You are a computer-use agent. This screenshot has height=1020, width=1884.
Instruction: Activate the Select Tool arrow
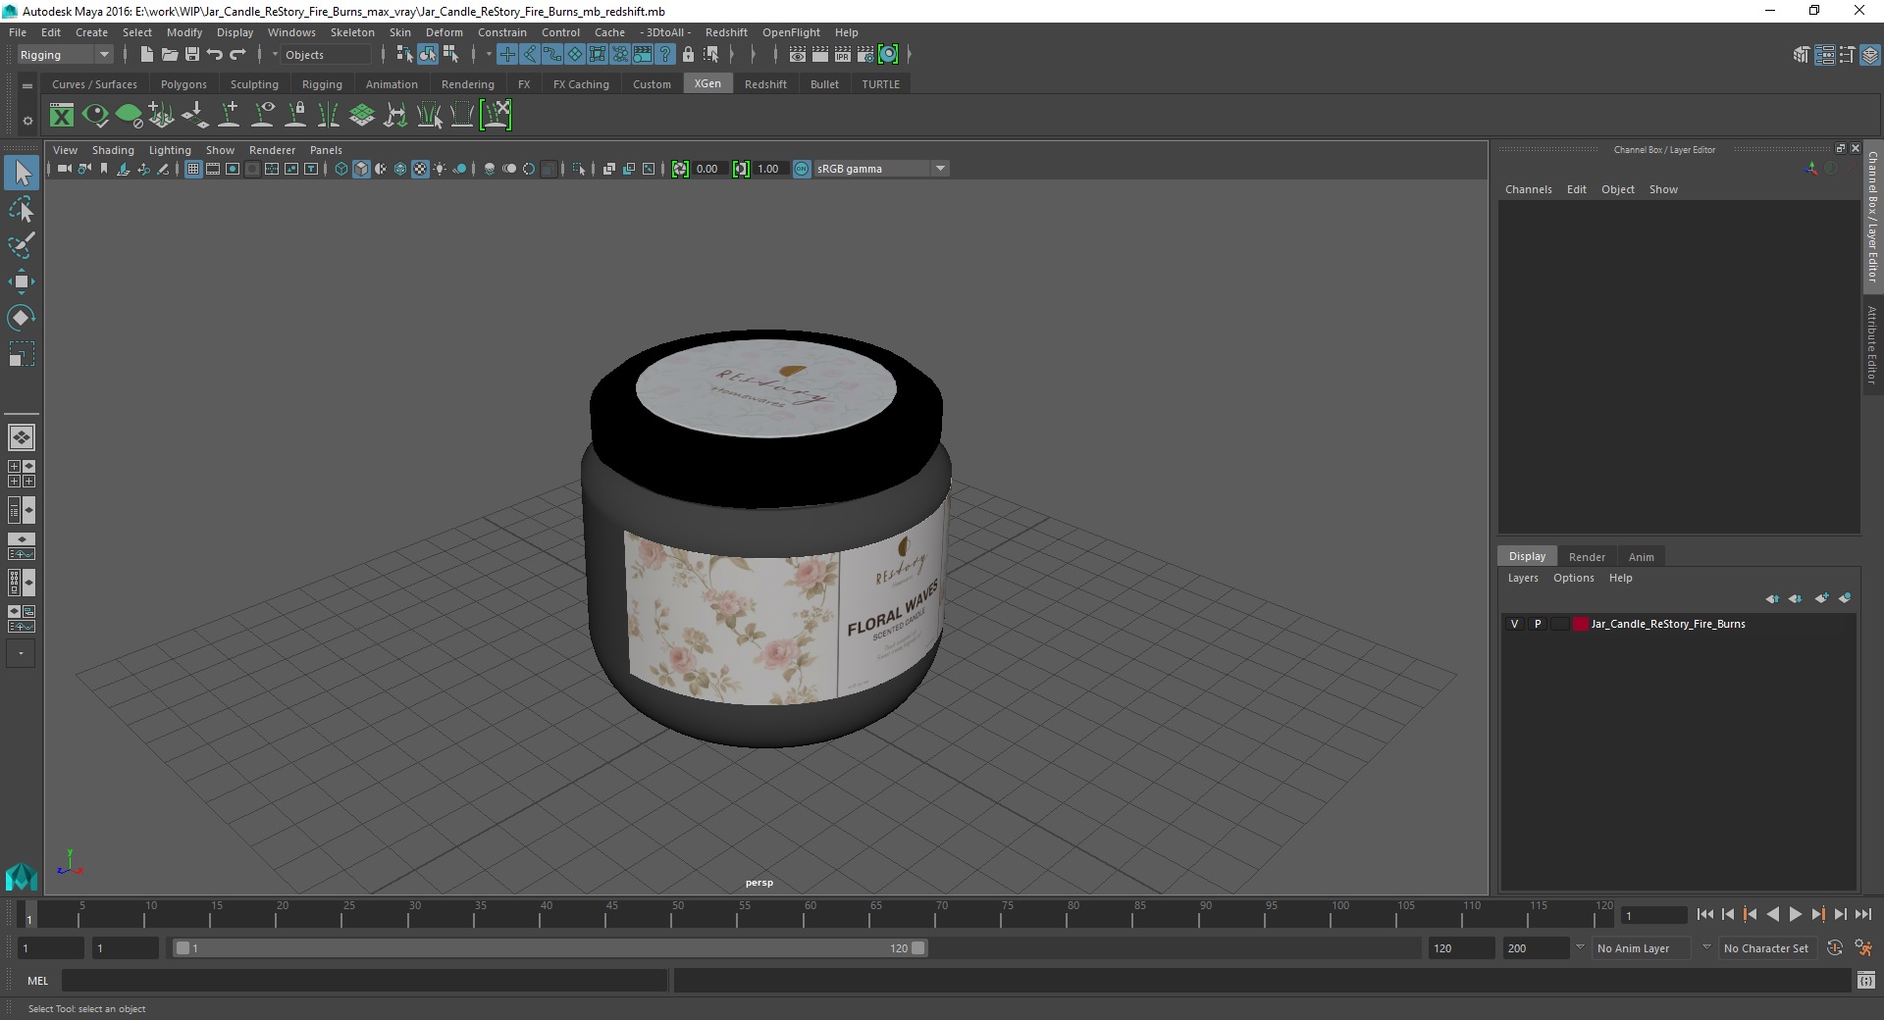[21, 174]
